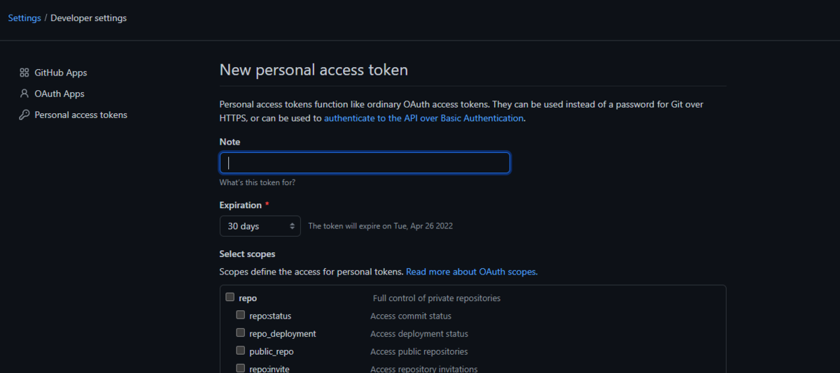Image resolution: width=840 pixels, height=373 pixels.
Task: Click the repo_deployment scope label
Action: pos(282,334)
